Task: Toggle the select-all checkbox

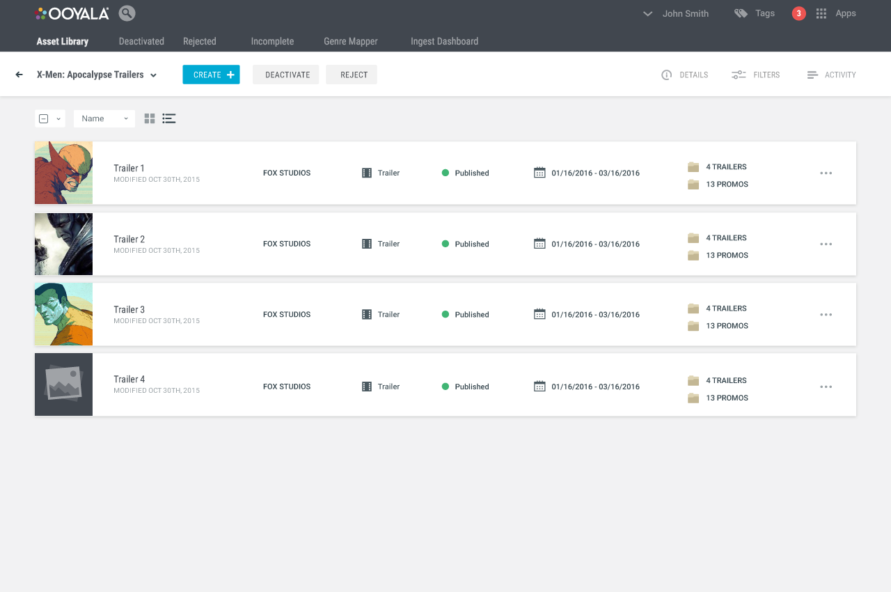Action: click(44, 118)
